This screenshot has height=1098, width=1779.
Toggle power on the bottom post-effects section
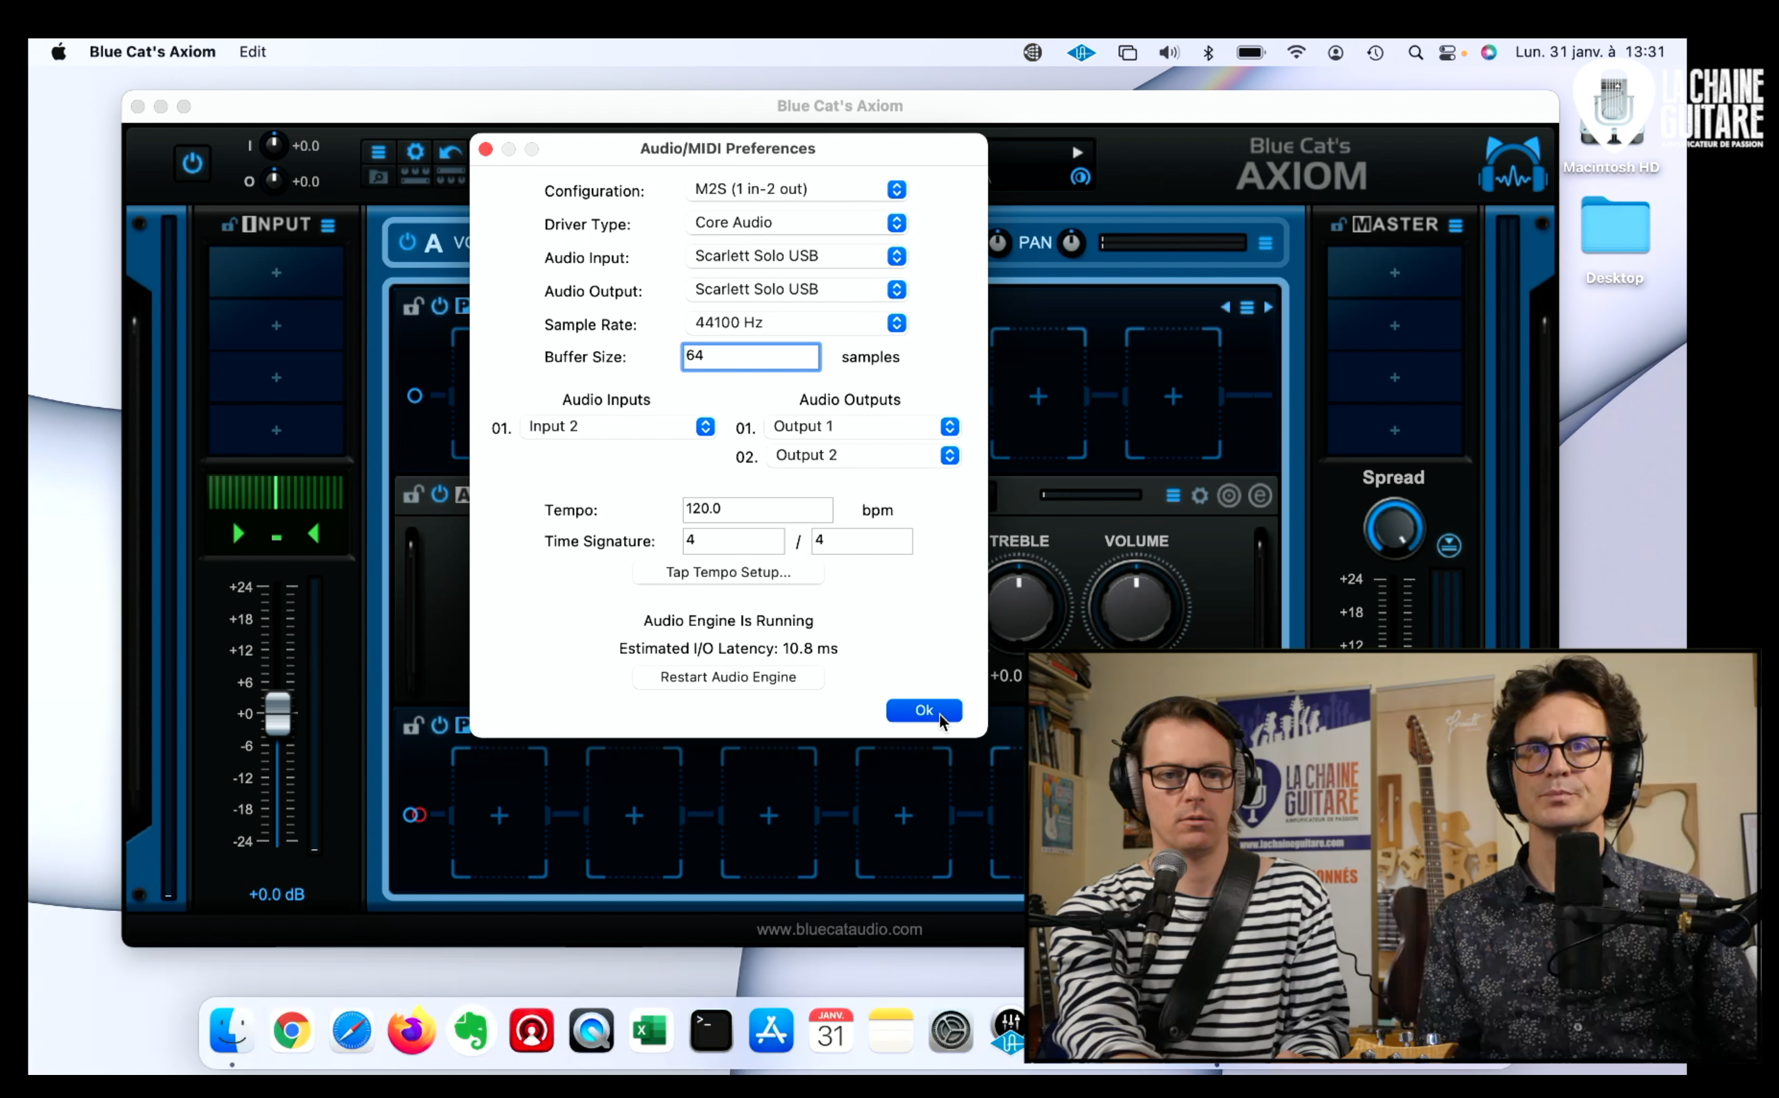[439, 726]
